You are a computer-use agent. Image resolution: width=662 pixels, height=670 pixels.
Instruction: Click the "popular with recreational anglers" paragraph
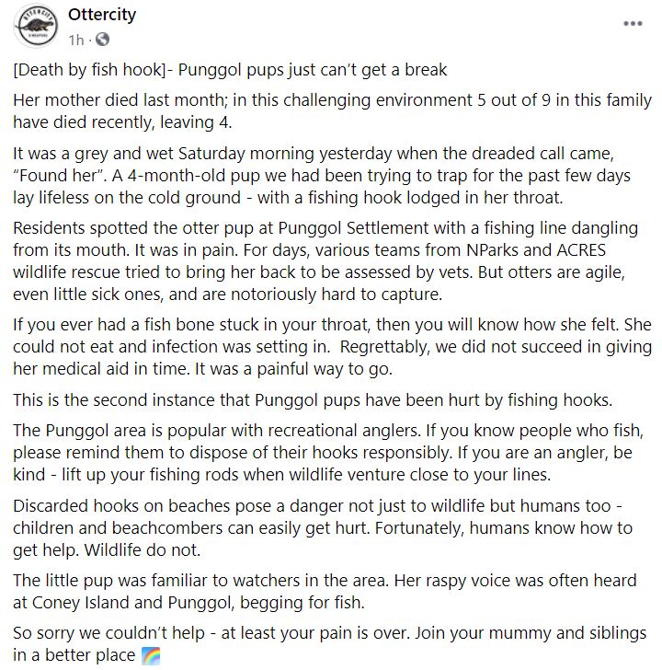pos(331,455)
